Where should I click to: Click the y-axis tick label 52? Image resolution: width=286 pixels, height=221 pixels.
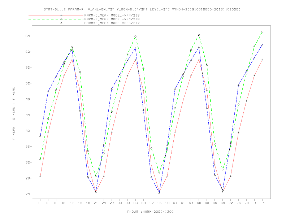28,83
